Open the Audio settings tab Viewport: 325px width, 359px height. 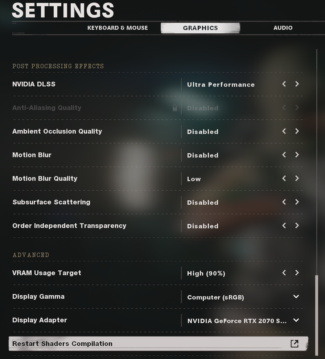click(x=283, y=28)
